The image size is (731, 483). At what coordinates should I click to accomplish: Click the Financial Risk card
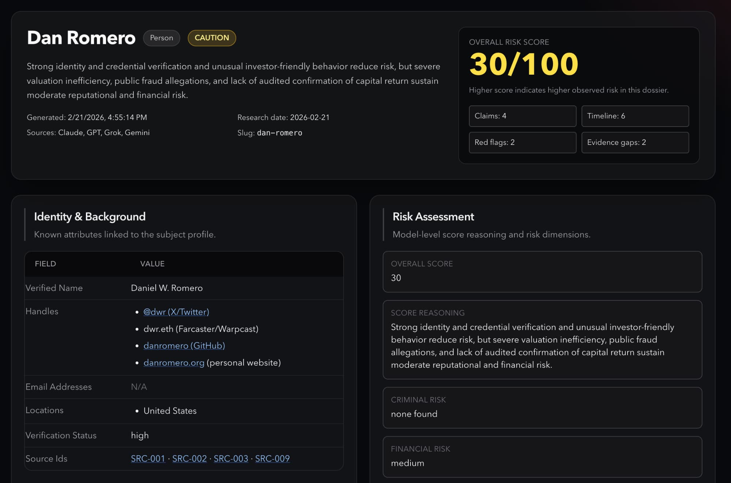pos(542,457)
